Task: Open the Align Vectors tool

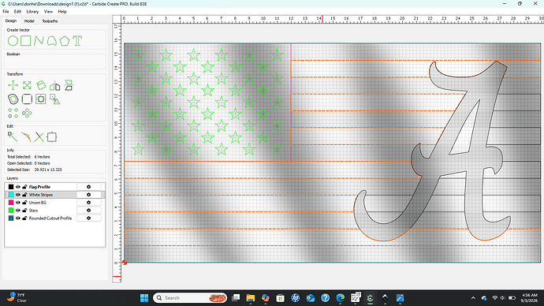Action: point(41,99)
